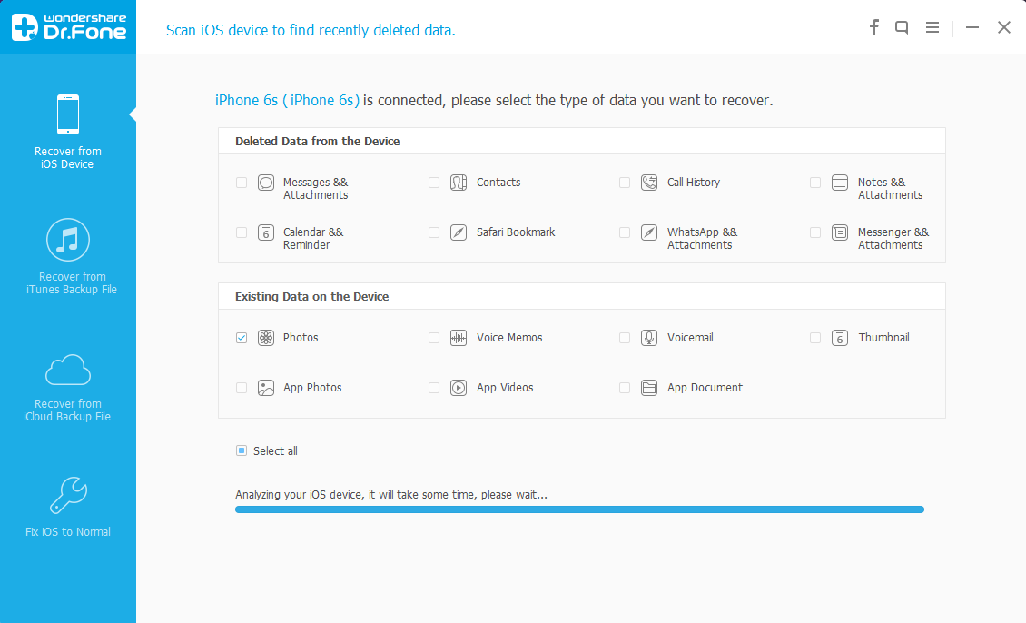This screenshot has width=1026, height=623.
Task: Open Recover from iCloud Backup File cloud icon
Action: coord(68,371)
